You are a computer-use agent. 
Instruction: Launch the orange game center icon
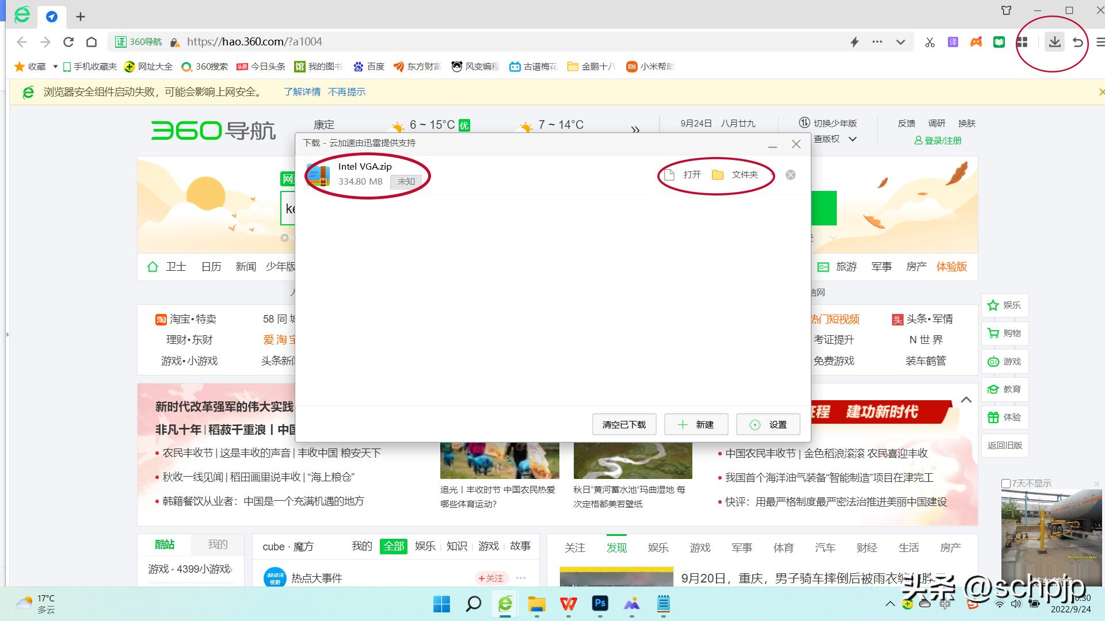976,42
